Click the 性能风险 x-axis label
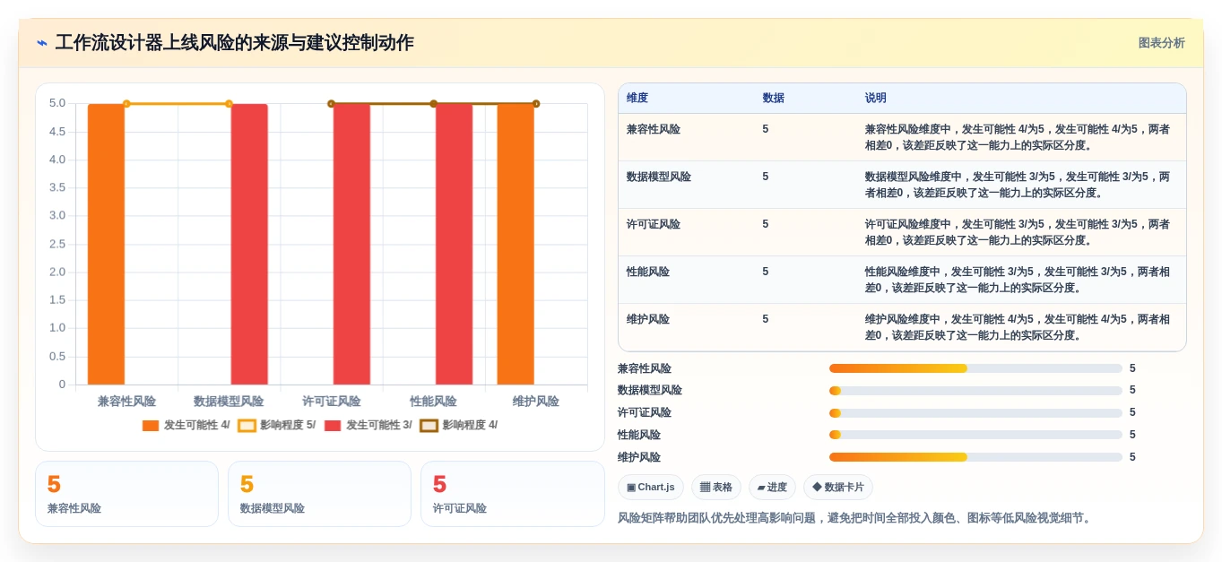This screenshot has height=562, width=1222. coord(434,402)
